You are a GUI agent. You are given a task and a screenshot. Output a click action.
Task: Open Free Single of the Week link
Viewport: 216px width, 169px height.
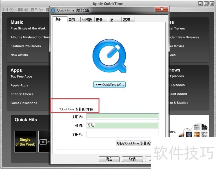click(x=28, y=28)
